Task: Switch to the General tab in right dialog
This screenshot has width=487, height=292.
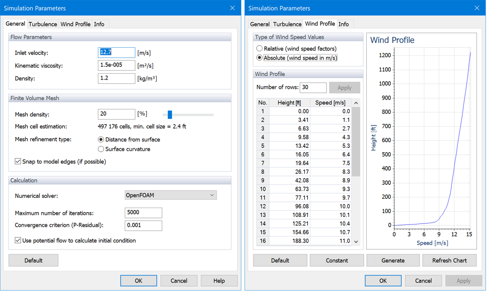Action: click(260, 24)
